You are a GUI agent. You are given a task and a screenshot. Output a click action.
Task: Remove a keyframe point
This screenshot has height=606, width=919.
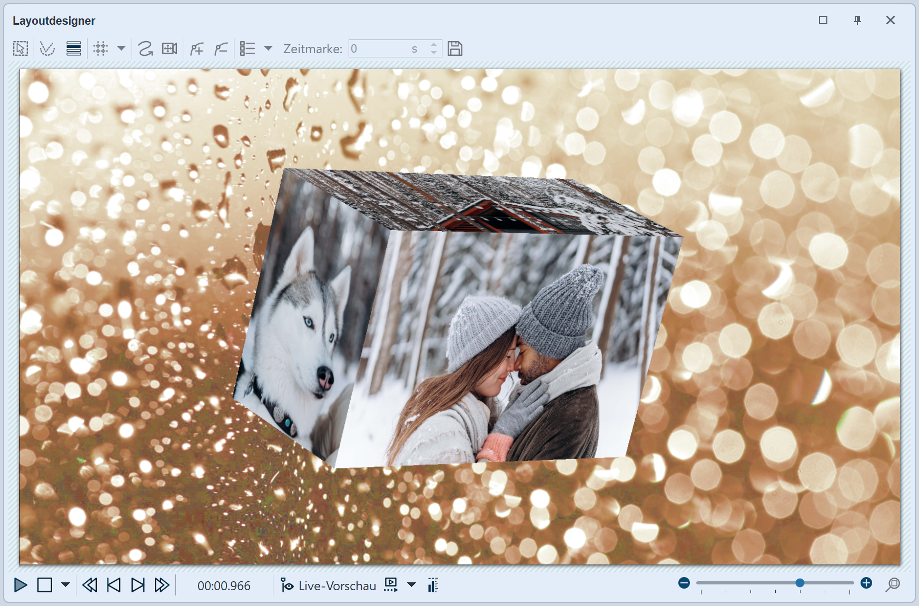click(x=220, y=48)
